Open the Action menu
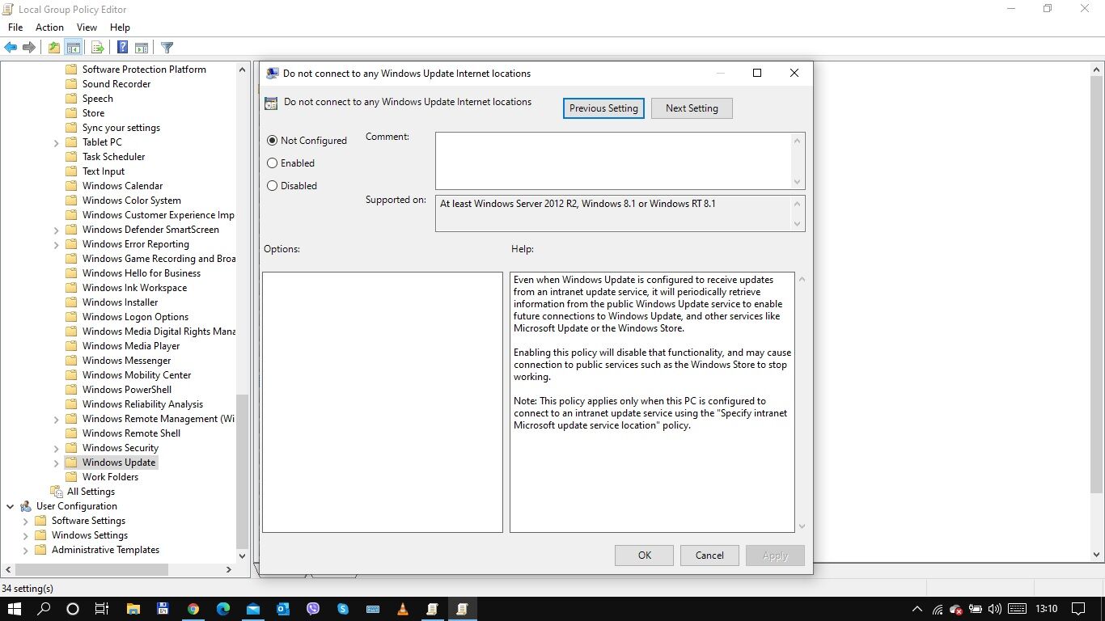 click(49, 27)
